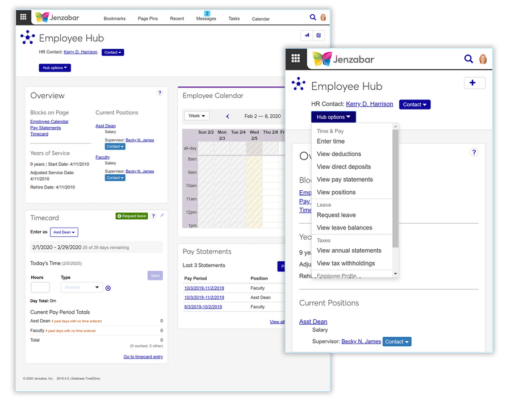Viewport: 511px width, 406px height.
Task: Open Bookmarks in the top navigation
Action: coord(114,19)
